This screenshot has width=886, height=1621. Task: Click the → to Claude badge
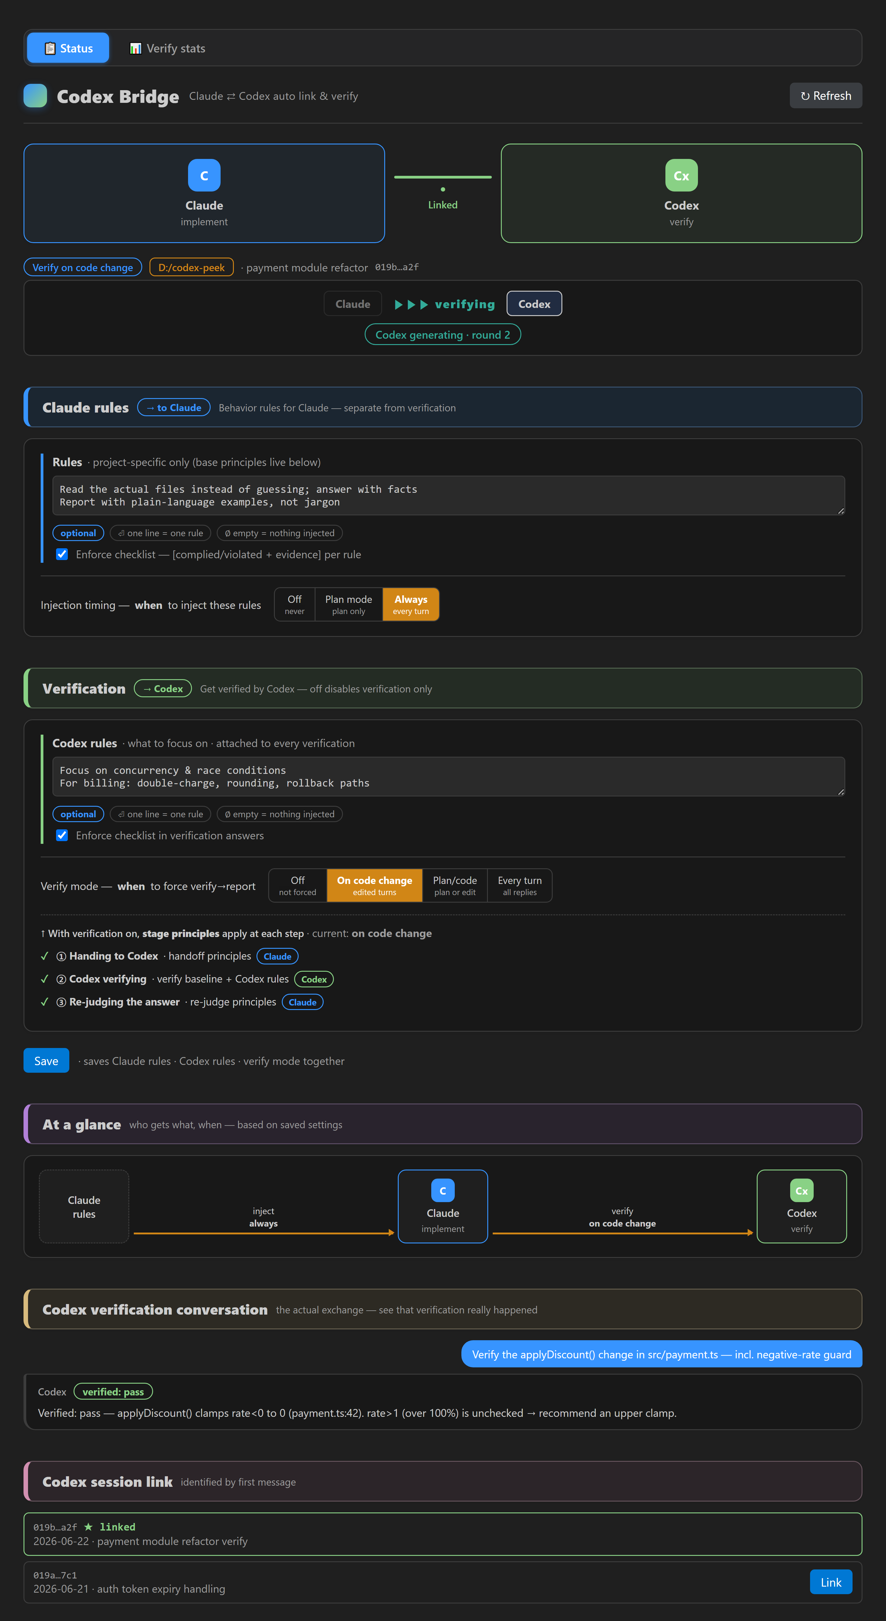[x=174, y=408]
